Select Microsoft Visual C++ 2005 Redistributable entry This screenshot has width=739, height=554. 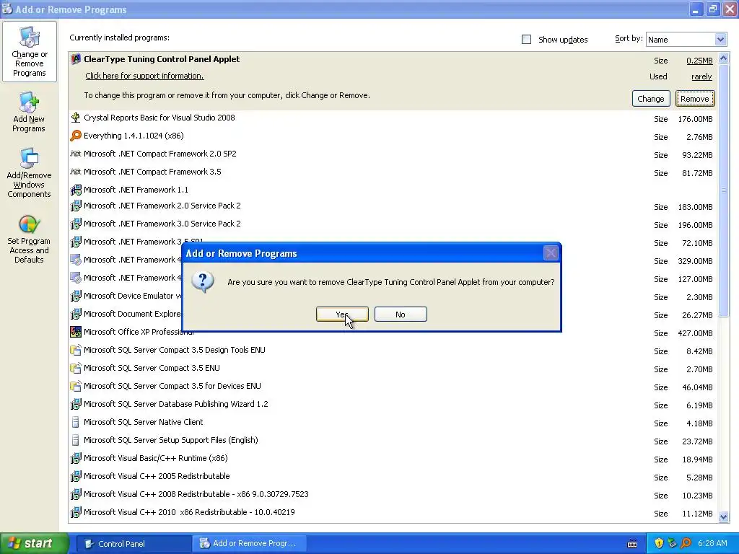393,476
